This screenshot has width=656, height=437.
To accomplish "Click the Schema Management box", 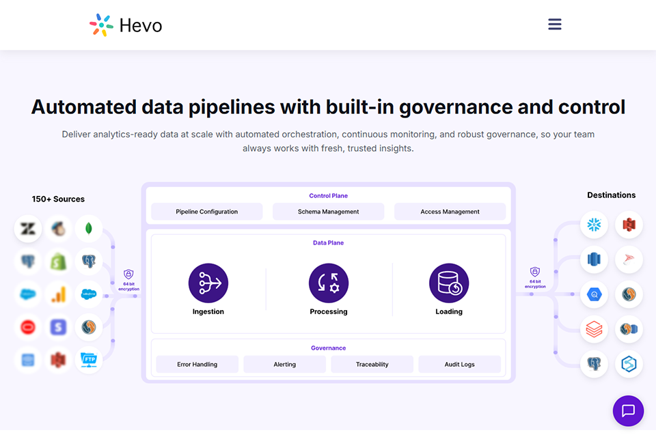I will pos(328,212).
